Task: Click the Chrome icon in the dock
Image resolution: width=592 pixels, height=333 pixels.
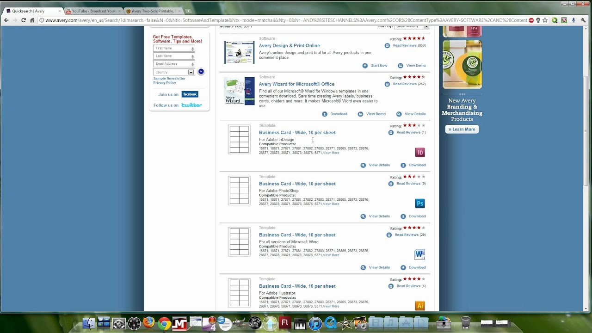Action: [x=164, y=323]
